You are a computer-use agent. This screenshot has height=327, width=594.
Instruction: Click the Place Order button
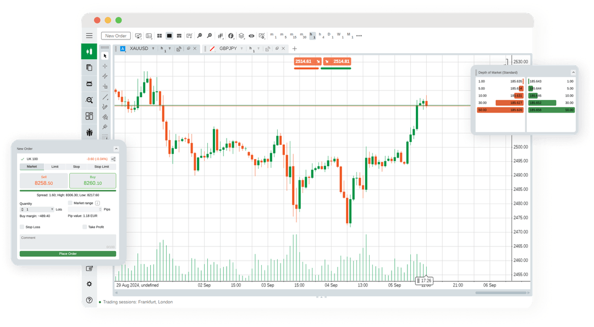pos(67,253)
